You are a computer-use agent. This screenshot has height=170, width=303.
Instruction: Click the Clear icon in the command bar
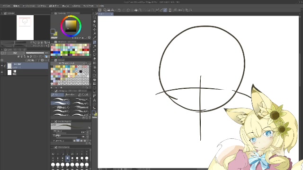coord(128,10)
